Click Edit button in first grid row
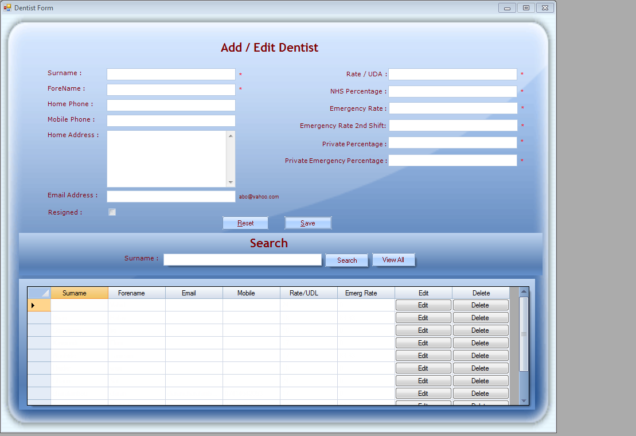 [x=423, y=305]
